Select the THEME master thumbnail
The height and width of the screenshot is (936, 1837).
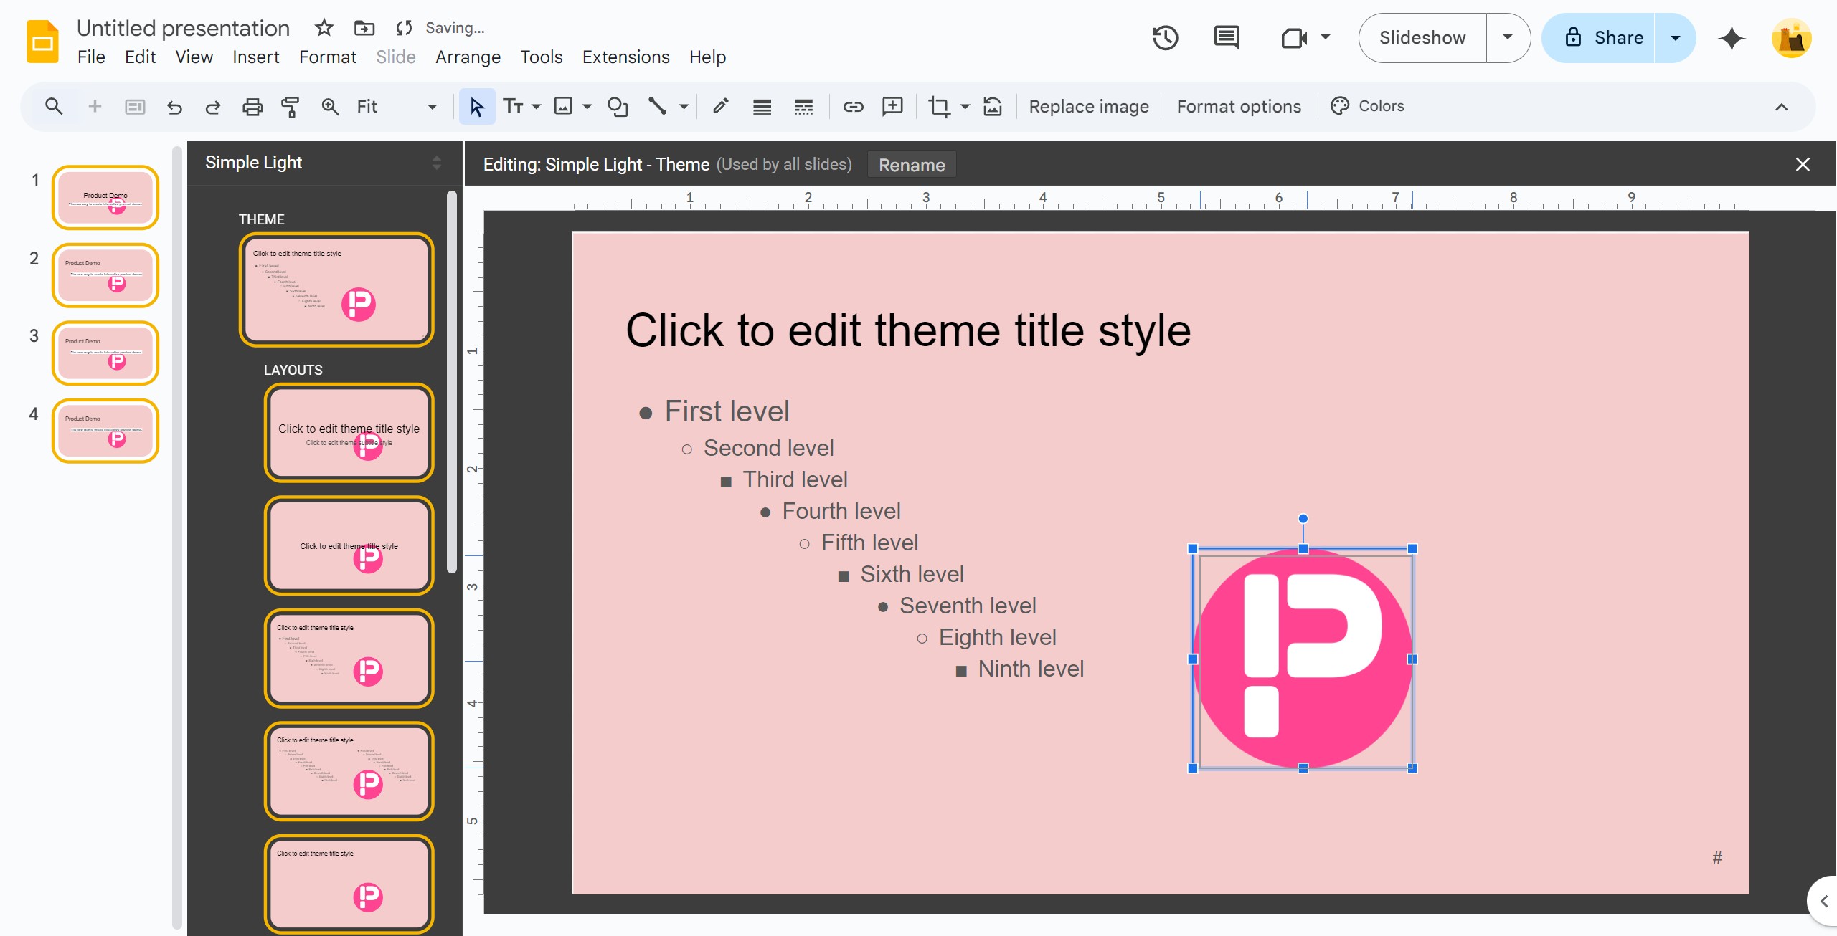pyautogui.click(x=336, y=290)
